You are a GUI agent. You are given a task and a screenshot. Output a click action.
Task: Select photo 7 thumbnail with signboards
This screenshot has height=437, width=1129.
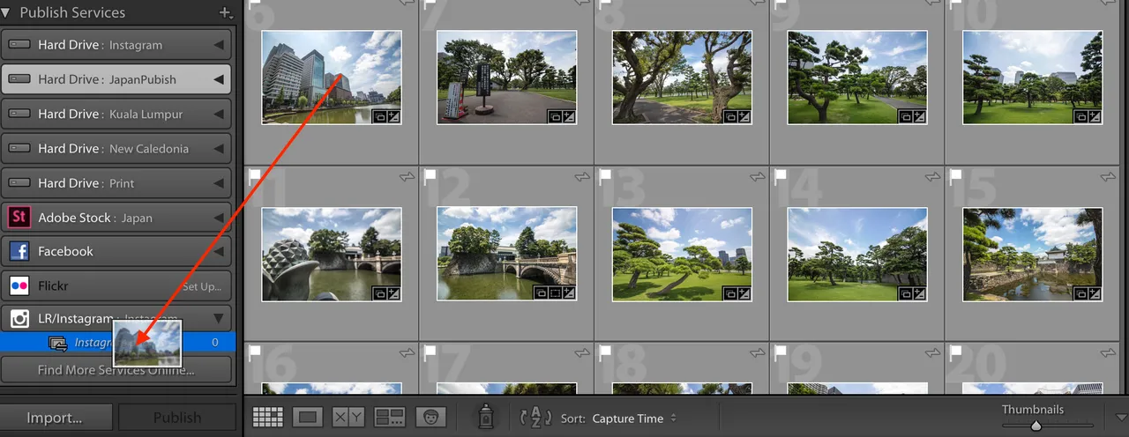[x=507, y=78]
